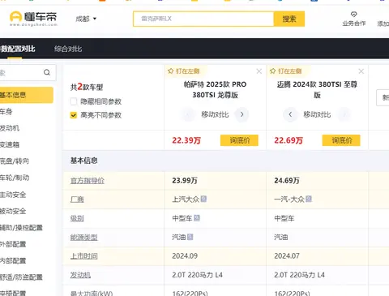This screenshot has height=296, width=389.
Task: Select 24.69万 guide price value
Action: (287, 181)
